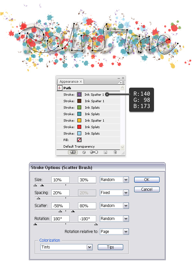Viewport: 195px width, 266px height.
Task: Open the Rotation relative to dropdown
Action: tap(126, 232)
